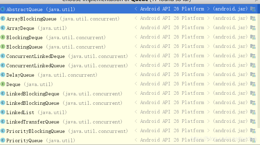Select Deque (java.util) interface
The height and width of the screenshot is (145, 260).
(129, 84)
